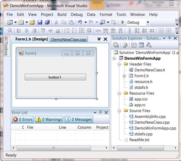Click the Align Lefts layout icon

(19, 30)
